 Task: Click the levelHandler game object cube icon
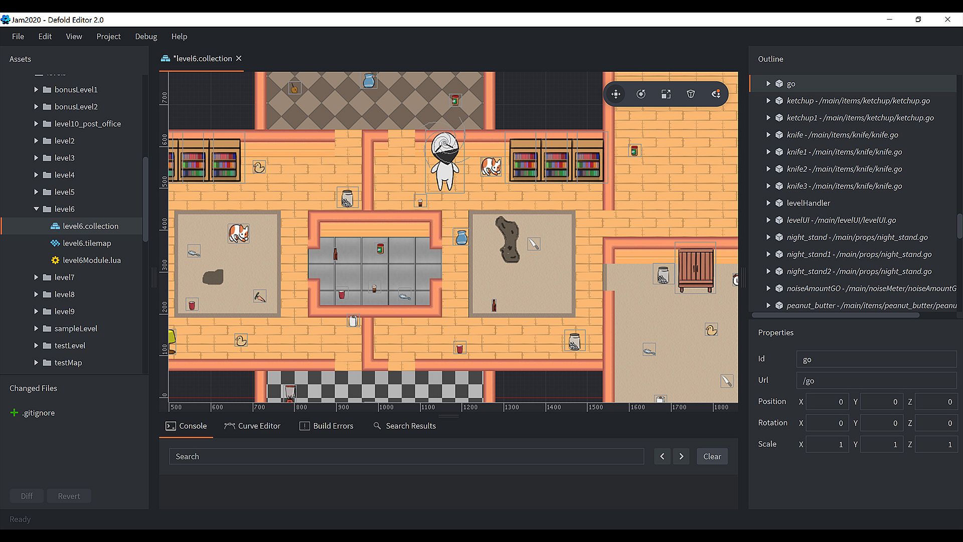(779, 203)
